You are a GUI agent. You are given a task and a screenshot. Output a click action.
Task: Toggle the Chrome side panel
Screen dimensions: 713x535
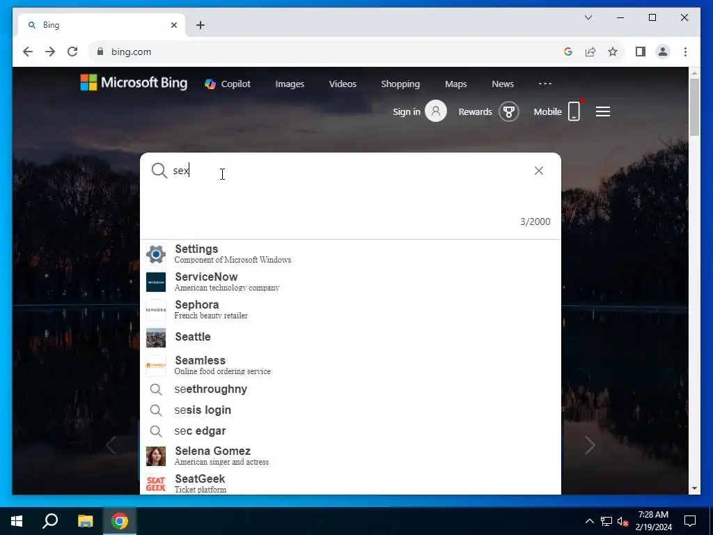[641, 52]
